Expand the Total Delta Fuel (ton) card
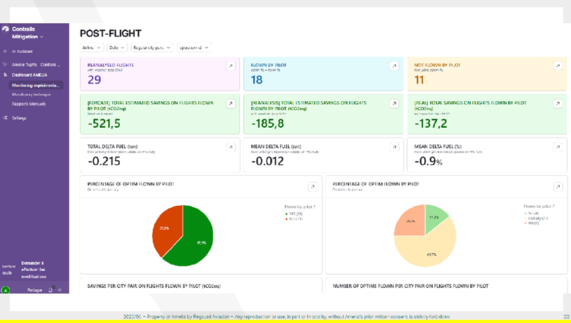 click(x=230, y=147)
